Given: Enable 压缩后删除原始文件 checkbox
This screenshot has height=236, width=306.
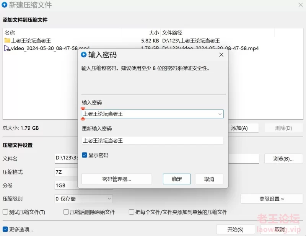Looking at the screenshot, I should pos(67,212).
